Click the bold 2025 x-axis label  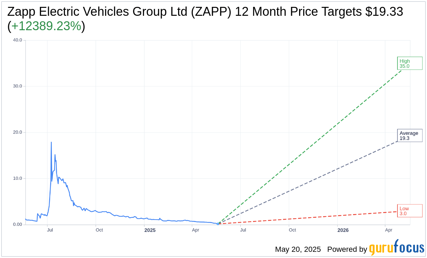coord(150,230)
